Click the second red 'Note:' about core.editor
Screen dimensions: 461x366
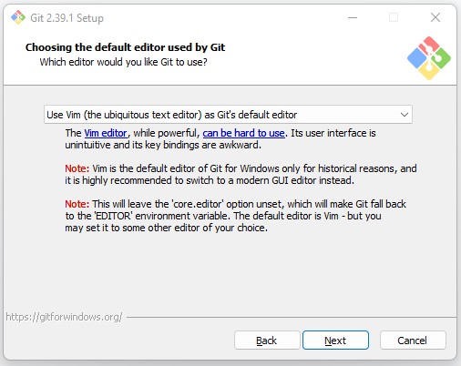pyautogui.click(x=77, y=204)
